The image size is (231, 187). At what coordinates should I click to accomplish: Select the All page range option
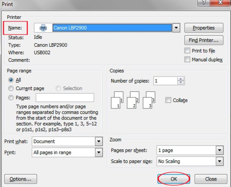(x=11, y=80)
